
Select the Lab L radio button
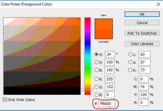[130, 54]
